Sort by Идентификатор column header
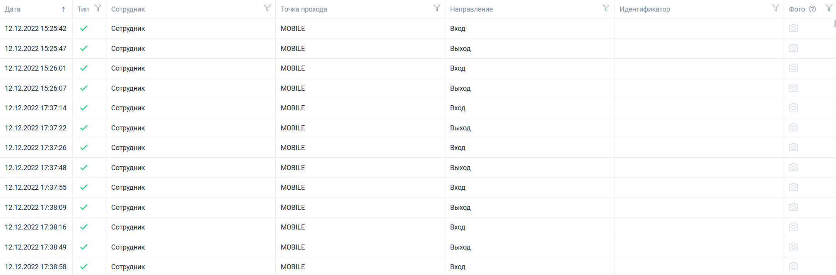The width and height of the screenshot is (836, 275). click(x=645, y=9)
